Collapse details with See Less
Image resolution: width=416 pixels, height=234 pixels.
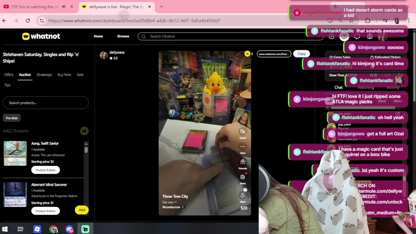point(170,202)
